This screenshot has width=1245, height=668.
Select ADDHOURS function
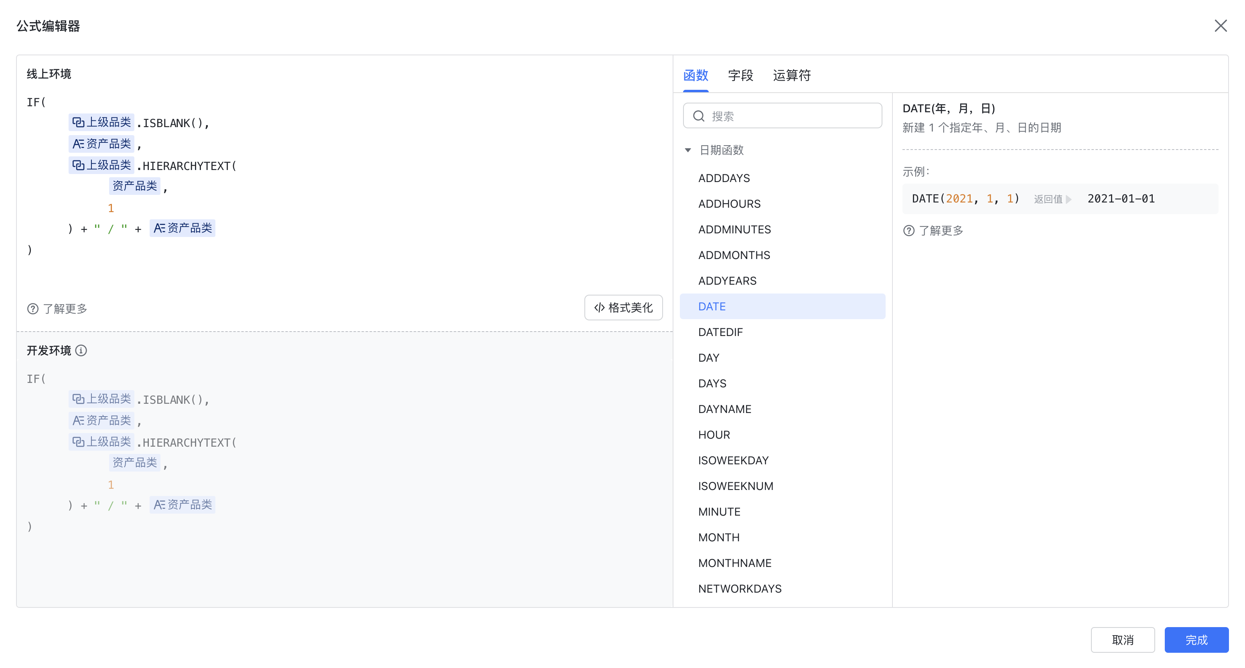point(783,204)
